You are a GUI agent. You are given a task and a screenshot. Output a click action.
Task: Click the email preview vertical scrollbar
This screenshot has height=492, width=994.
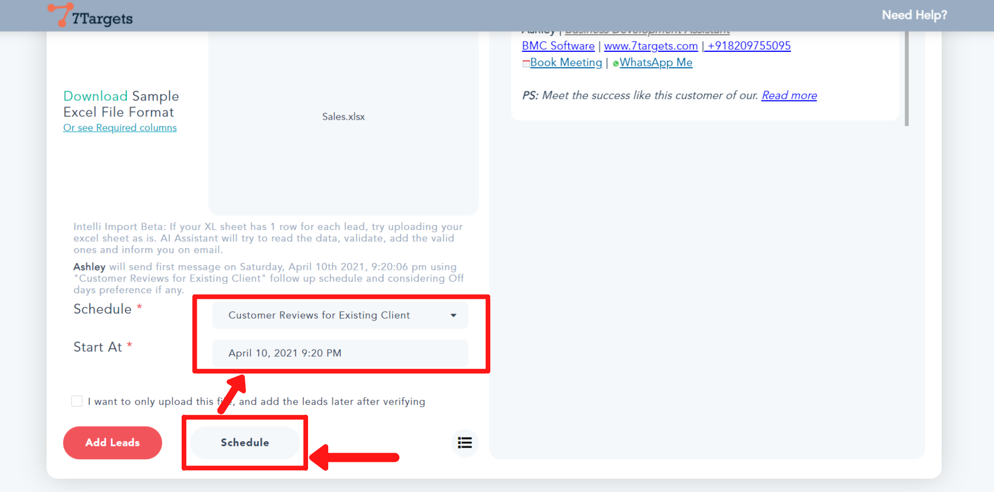click(907, 78)
